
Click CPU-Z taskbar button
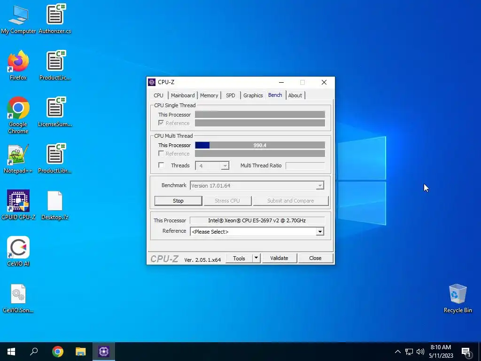coord(104,352)
